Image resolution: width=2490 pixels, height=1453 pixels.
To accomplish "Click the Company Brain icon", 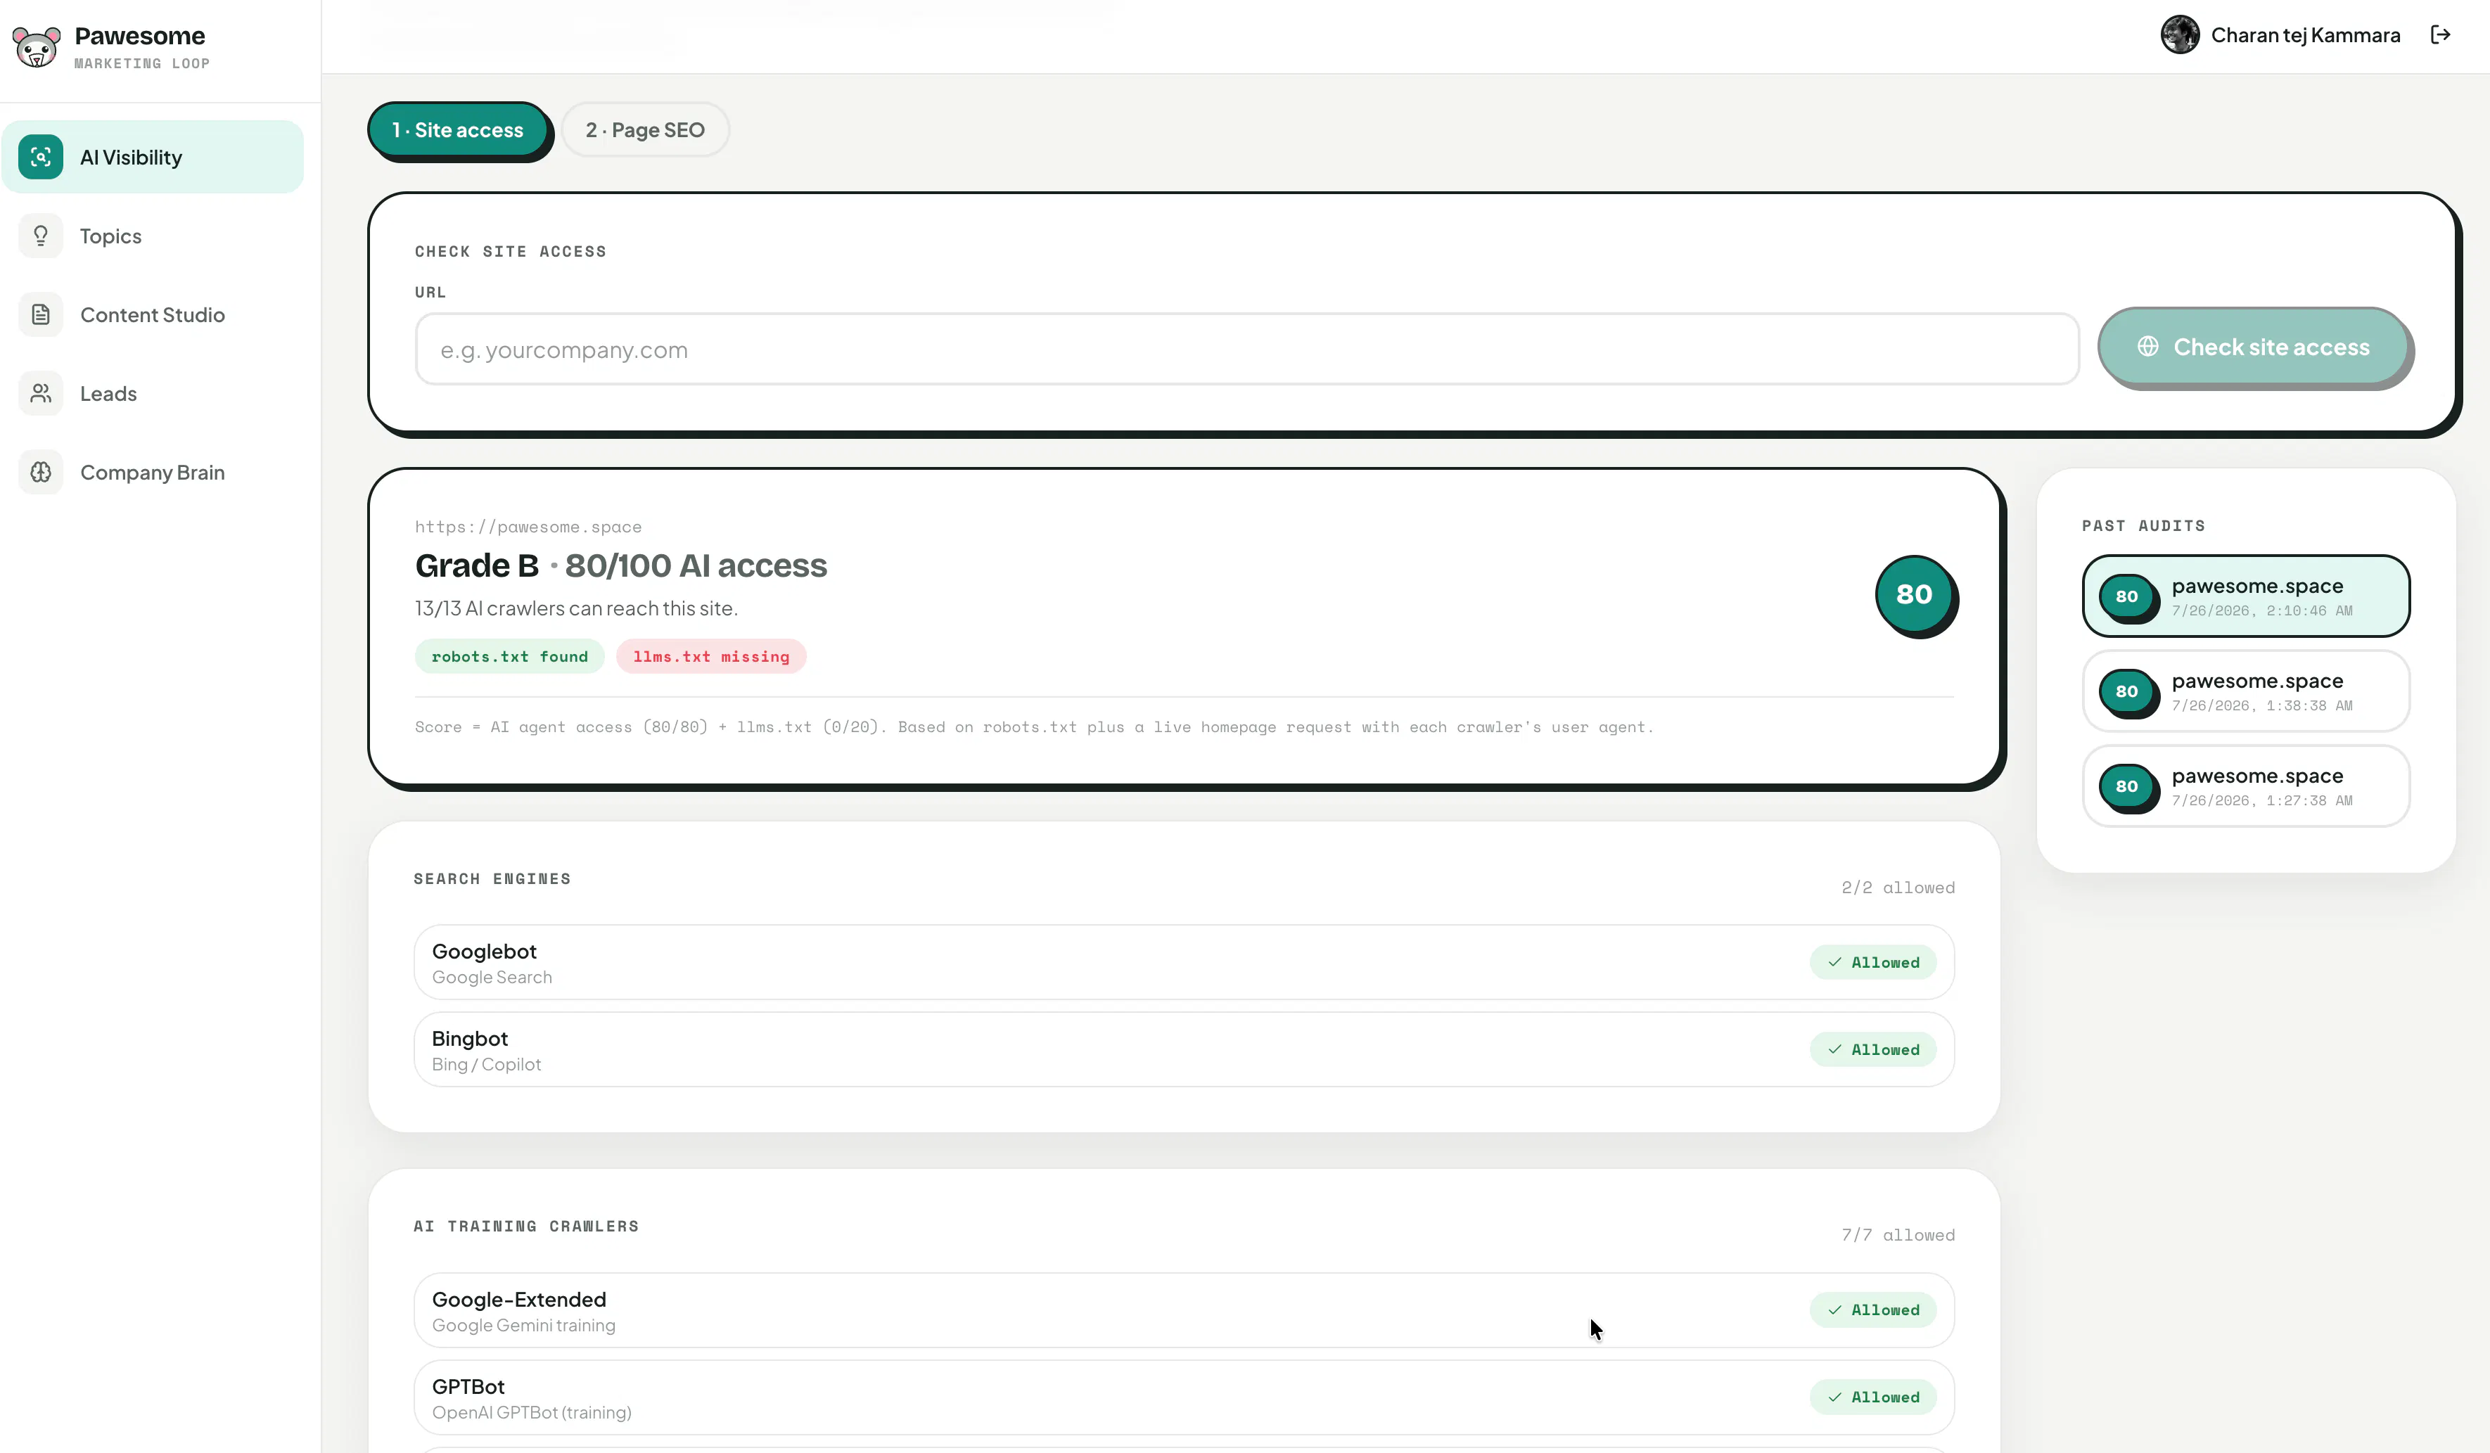I will (x=41, y=472).
